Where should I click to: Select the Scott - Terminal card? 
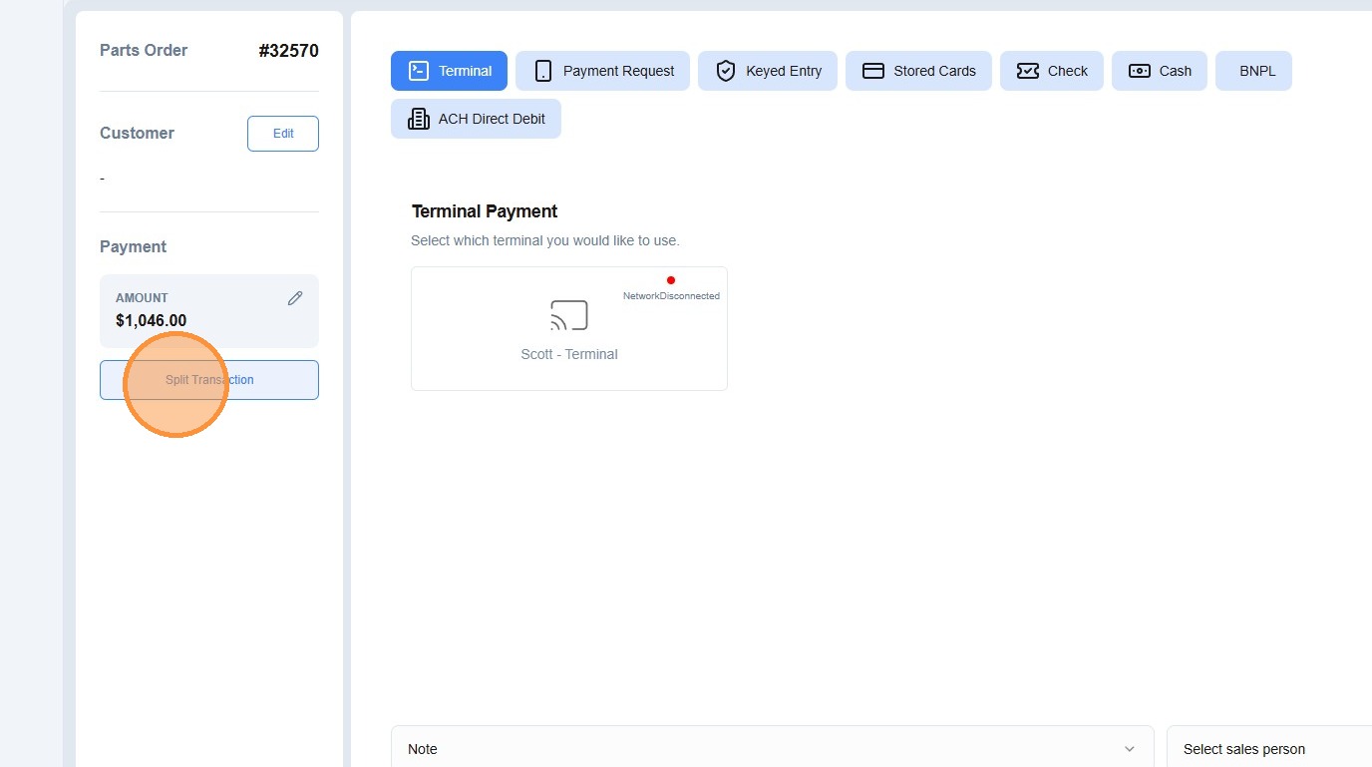[x=569, y=328]
